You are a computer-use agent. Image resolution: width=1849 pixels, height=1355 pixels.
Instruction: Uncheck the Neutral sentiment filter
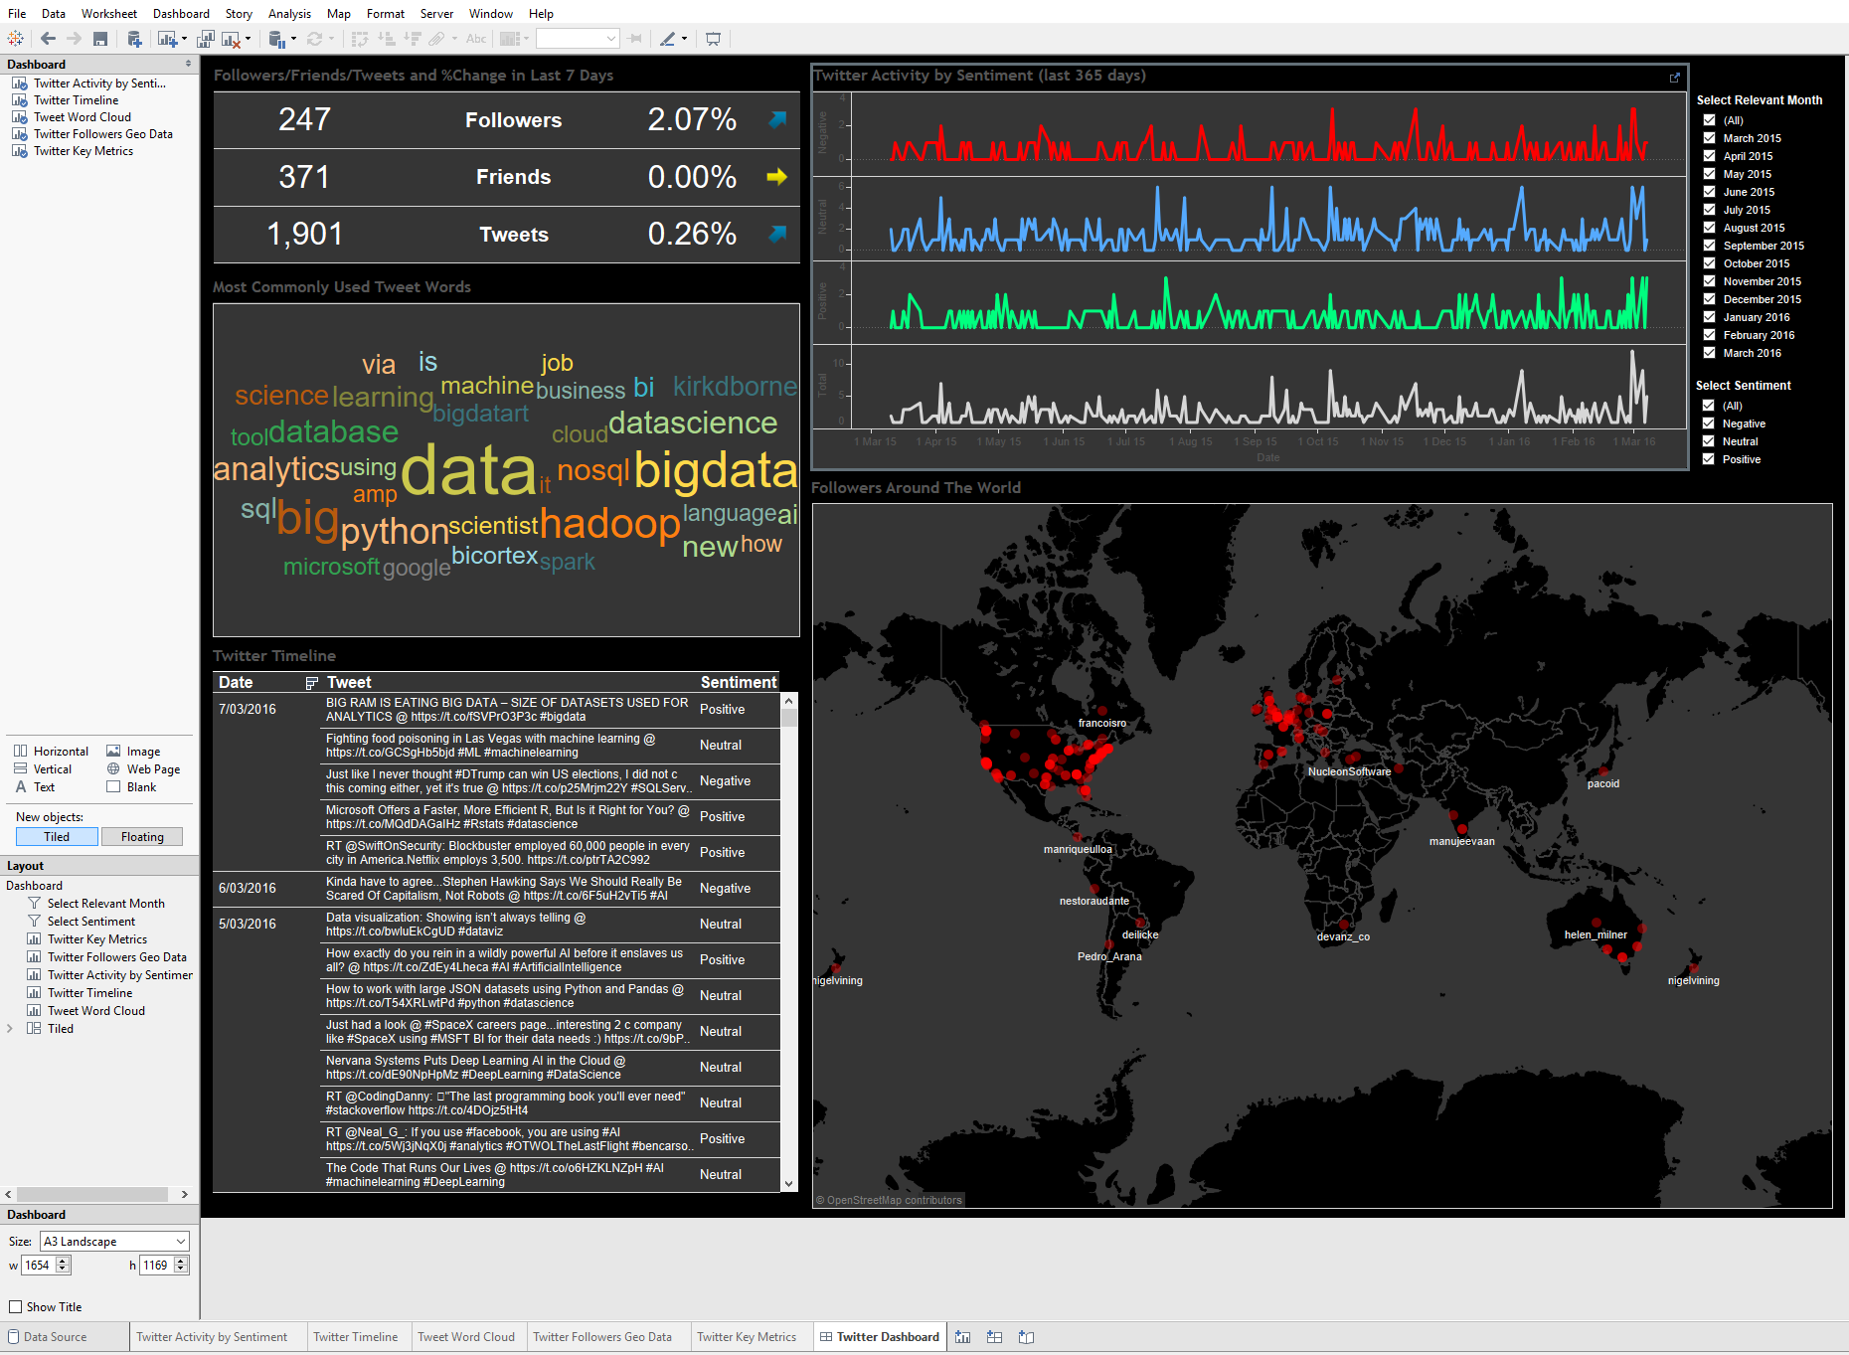pos(1709,441)
